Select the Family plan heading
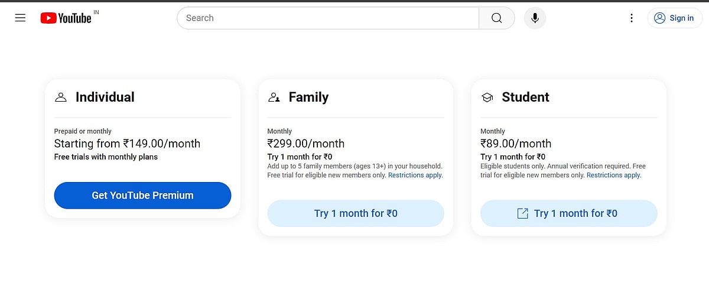Image resolution: width=709 pixels, height=302 pixels. coord(308,97)
